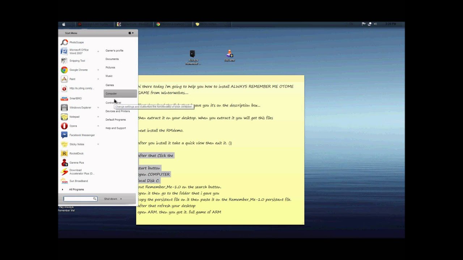Click the Action Center flag icon in tray
The height and width of the screenshot is (260, 463).
tap(364, 24)
